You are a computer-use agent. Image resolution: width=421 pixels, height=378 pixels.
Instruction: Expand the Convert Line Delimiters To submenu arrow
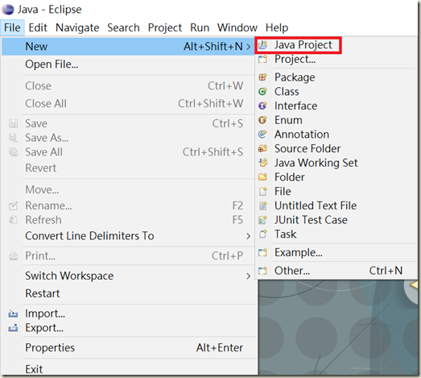[249, 236]
